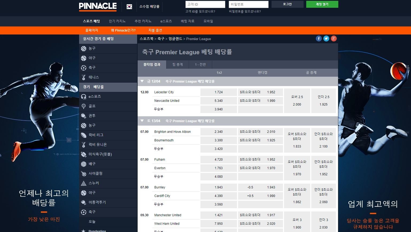Collapse the 금 12/04 match group
The image size is (411, 232).
142,81
